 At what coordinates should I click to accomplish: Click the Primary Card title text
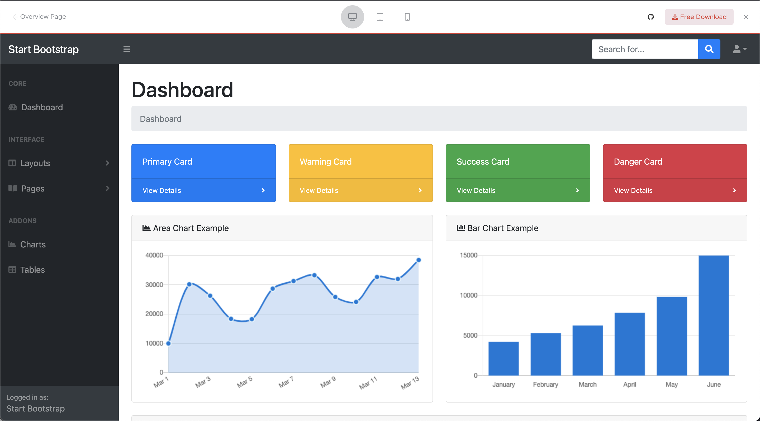(167, 161)
